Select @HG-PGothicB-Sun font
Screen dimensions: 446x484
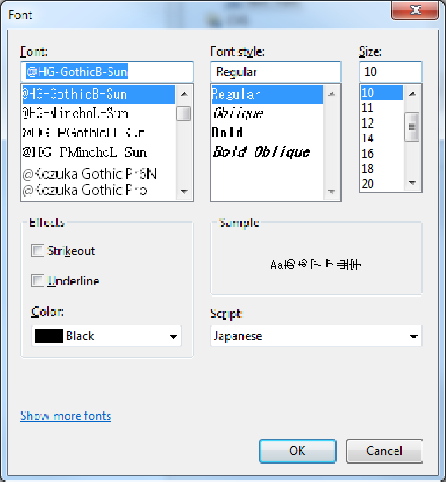98,132
